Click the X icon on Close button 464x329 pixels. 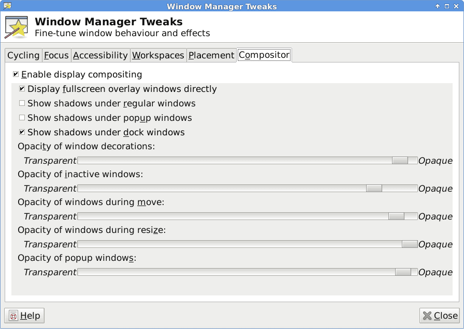pos(427,316)
